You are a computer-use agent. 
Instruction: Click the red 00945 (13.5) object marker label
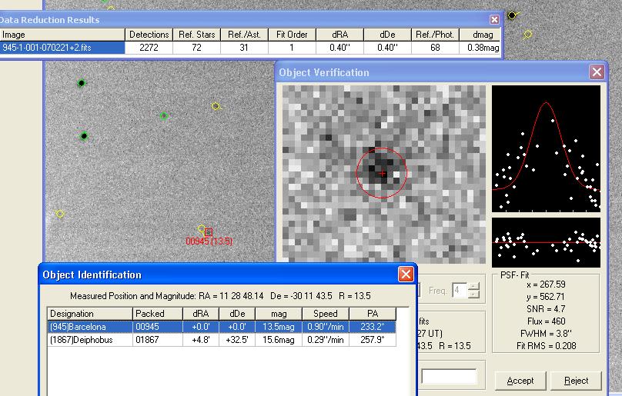(x=209, y=241)
